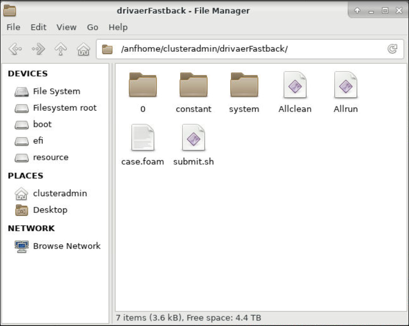The height and width of the screenshot is (326, 409).
Task: Open the Help menu
Action: pyautogui.click(x=118, y=27)
